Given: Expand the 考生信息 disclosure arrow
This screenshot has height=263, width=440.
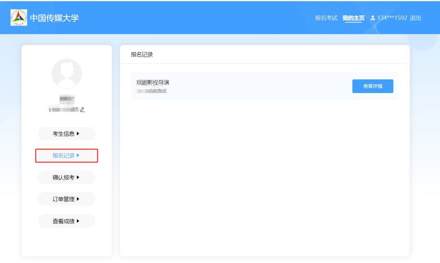Looking at the screenshot, I should (79, 134).
